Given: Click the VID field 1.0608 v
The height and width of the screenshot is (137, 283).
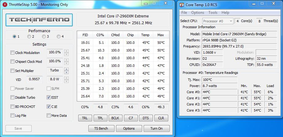Looking at the screenshot, I should coord(212,52).
